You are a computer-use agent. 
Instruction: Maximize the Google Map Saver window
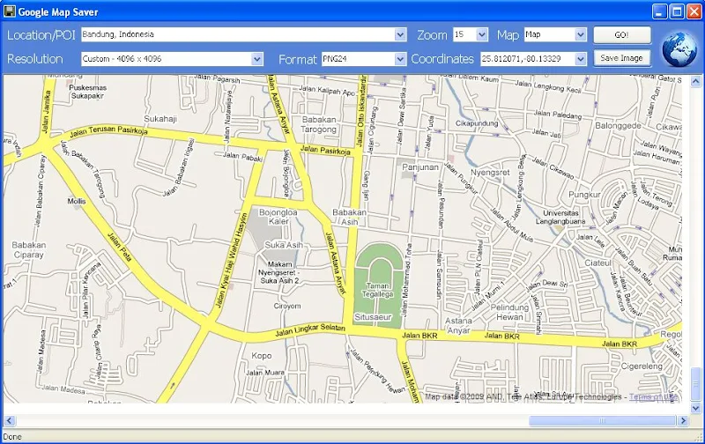(x=677, y=11)
